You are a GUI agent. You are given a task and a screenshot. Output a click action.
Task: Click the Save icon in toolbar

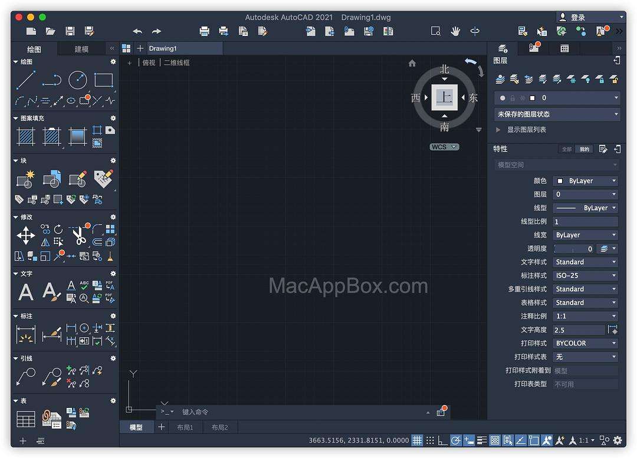pos(70,31)
